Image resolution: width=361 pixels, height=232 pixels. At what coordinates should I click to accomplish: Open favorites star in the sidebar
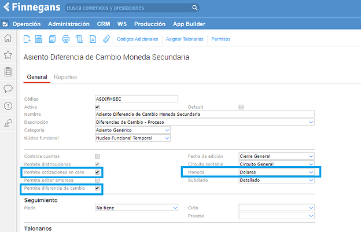pyautogui.click(x=8, y=55)
